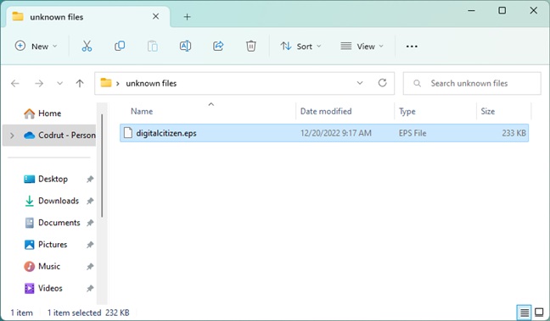Click the file icon of digitalcitizen.eps
This screenshot has height=321, width=550.
[x=128, y=133]
